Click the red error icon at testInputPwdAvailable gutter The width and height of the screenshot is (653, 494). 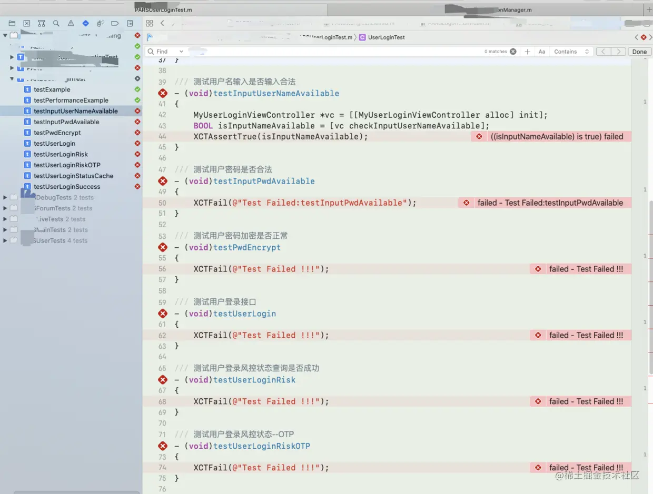(163, 181)
